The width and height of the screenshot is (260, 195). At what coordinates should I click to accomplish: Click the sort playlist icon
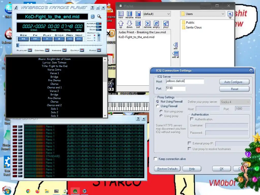pos(138,24)
